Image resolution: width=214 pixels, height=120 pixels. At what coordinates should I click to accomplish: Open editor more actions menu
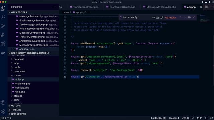coord(211,7)
